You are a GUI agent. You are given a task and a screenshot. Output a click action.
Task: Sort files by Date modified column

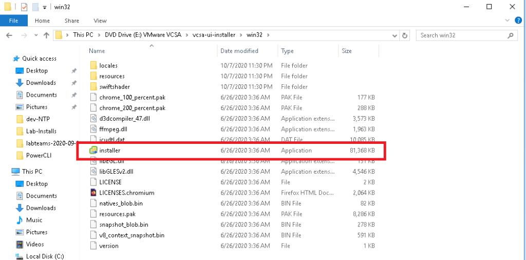(x=239, y=51)
